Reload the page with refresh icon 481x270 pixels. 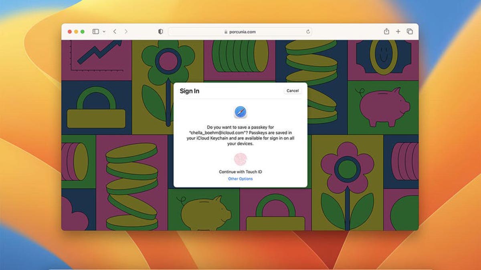(x=308, y=32)
